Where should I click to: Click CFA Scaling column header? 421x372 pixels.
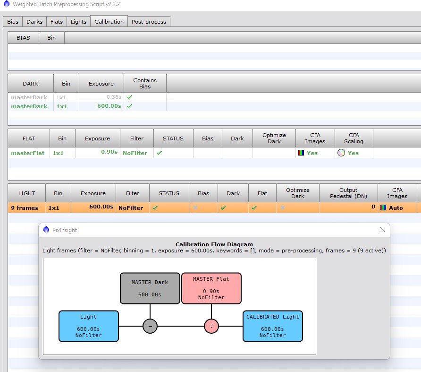[354, 138]
